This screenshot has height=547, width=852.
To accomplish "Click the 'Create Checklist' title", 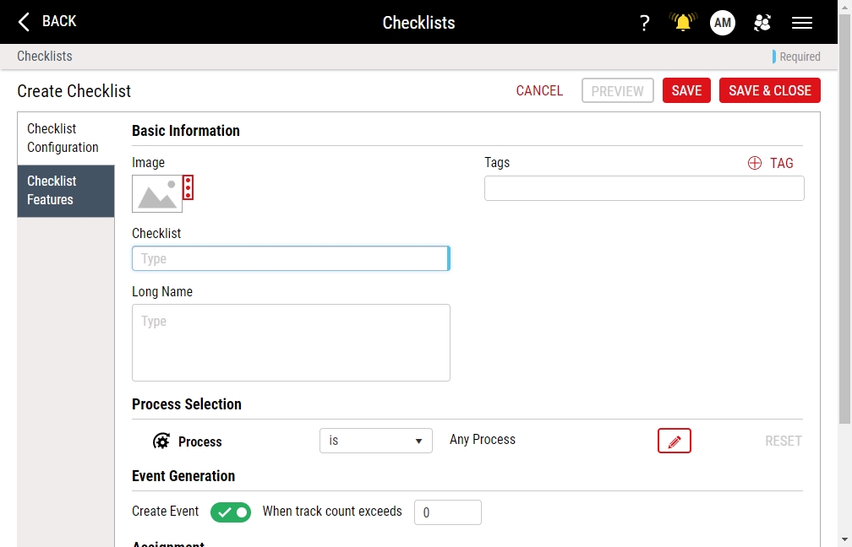I will [74, 91].
